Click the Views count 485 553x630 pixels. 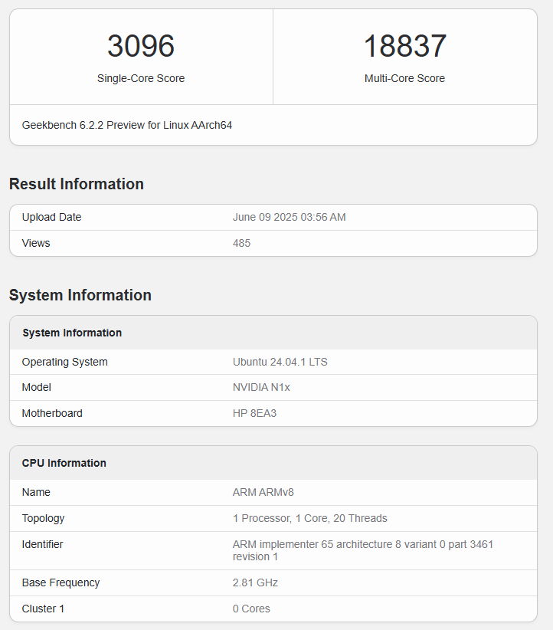(241, 243)
